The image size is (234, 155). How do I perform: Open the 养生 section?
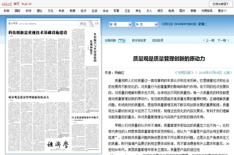[x=138, y=11]
